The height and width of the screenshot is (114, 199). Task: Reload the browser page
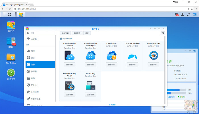11,9
